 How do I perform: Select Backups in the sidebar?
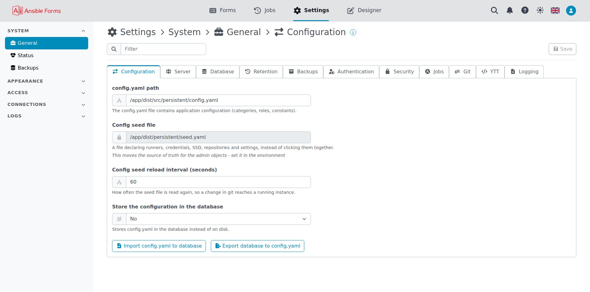coord(47,68)
